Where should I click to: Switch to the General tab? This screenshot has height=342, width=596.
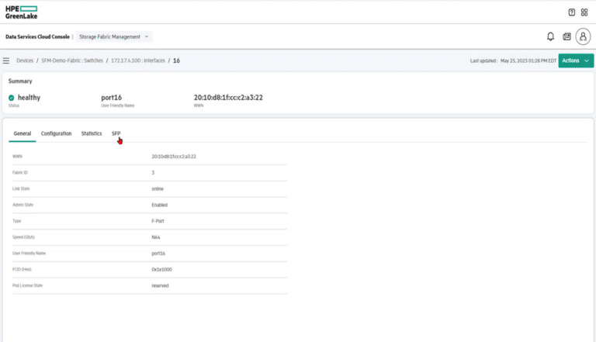tap(23, 133)
